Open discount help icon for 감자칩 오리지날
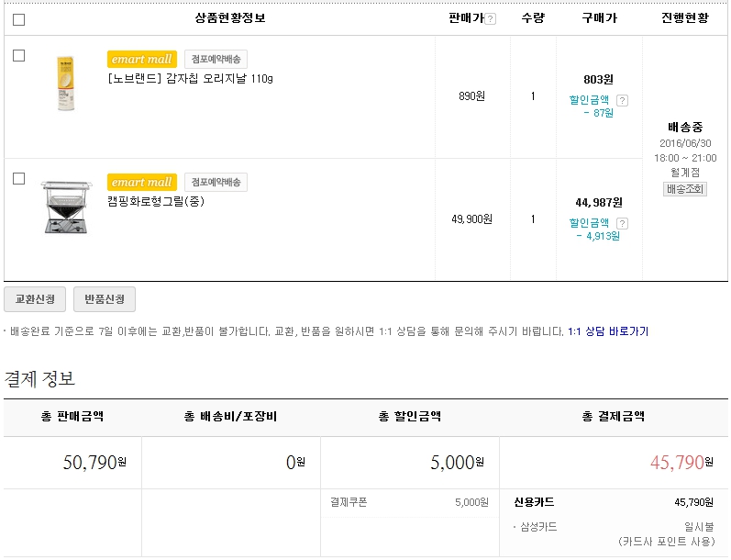This screenshot has width=731, height=560. coord(622,100)
